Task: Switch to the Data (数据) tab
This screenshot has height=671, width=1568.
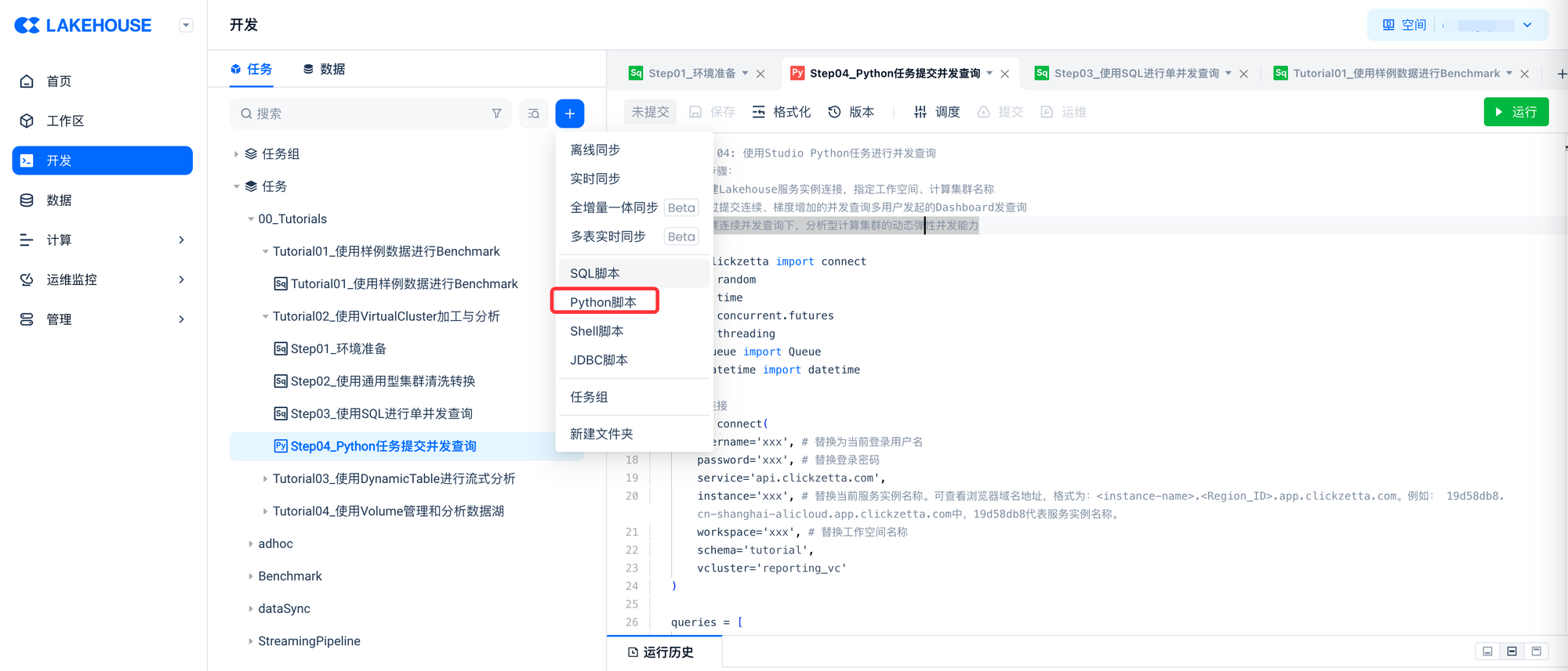Action: [x=324, y=69]
